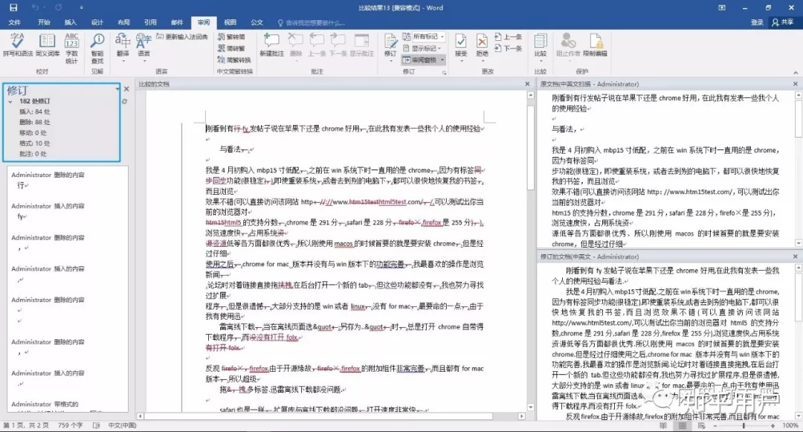Switch to the 引用 references tab

(150, 22)
